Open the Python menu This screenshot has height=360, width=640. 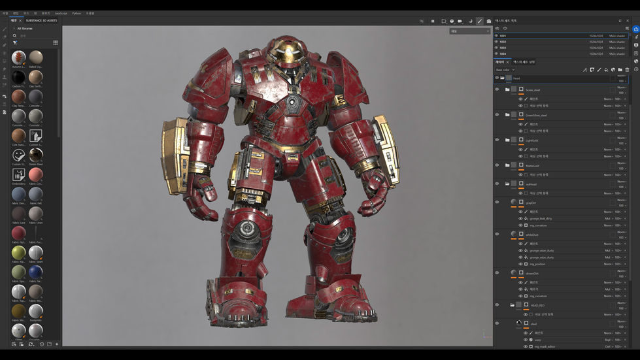pos(76,14)
